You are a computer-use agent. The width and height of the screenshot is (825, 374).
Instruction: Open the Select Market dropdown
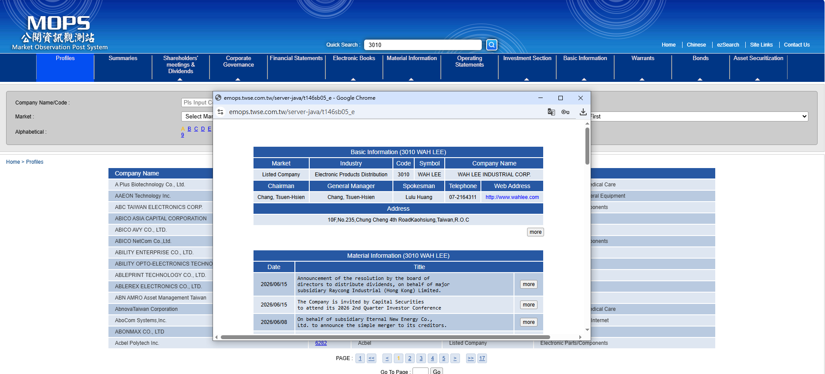pyautogui.click(x=197, y=116)
